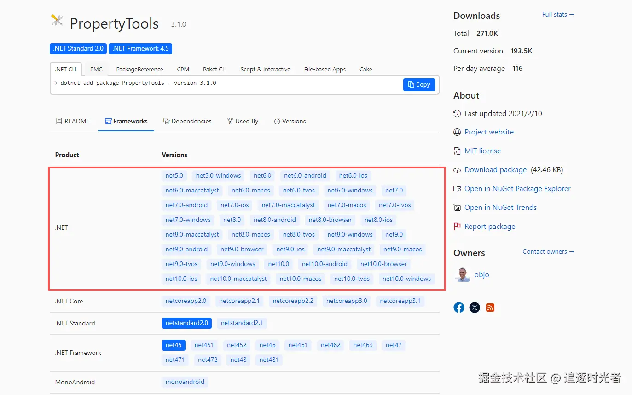Click the Product column header

(x=67, y=155)
